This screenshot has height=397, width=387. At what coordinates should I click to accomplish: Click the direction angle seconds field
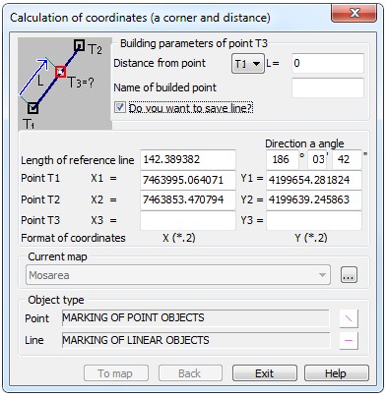click(347, 159)
